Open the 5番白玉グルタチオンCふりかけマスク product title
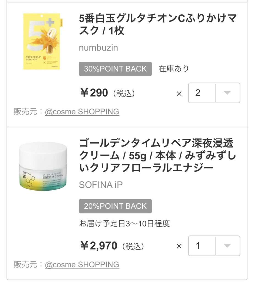Image resolution: width=254 pixels, height=282 pixels. (x=157, y=25)
